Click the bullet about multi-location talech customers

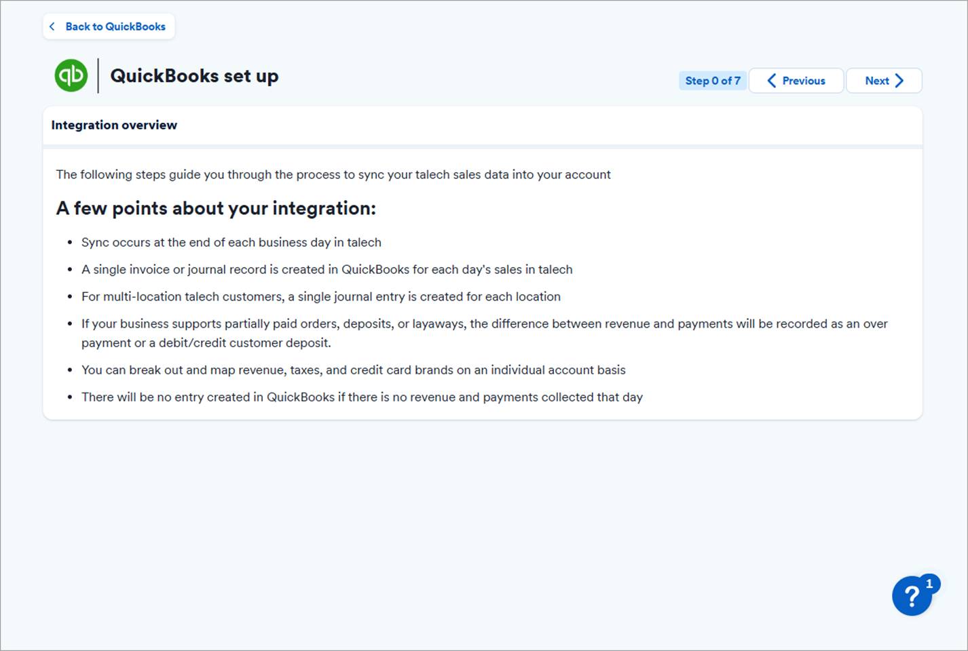coord(320,296)
